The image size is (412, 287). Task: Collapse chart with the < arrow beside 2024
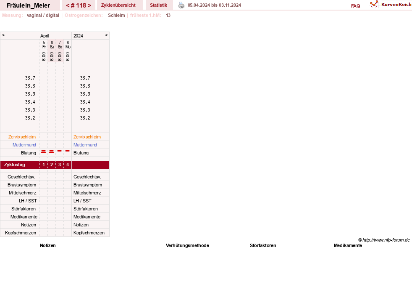coord(106,35)
